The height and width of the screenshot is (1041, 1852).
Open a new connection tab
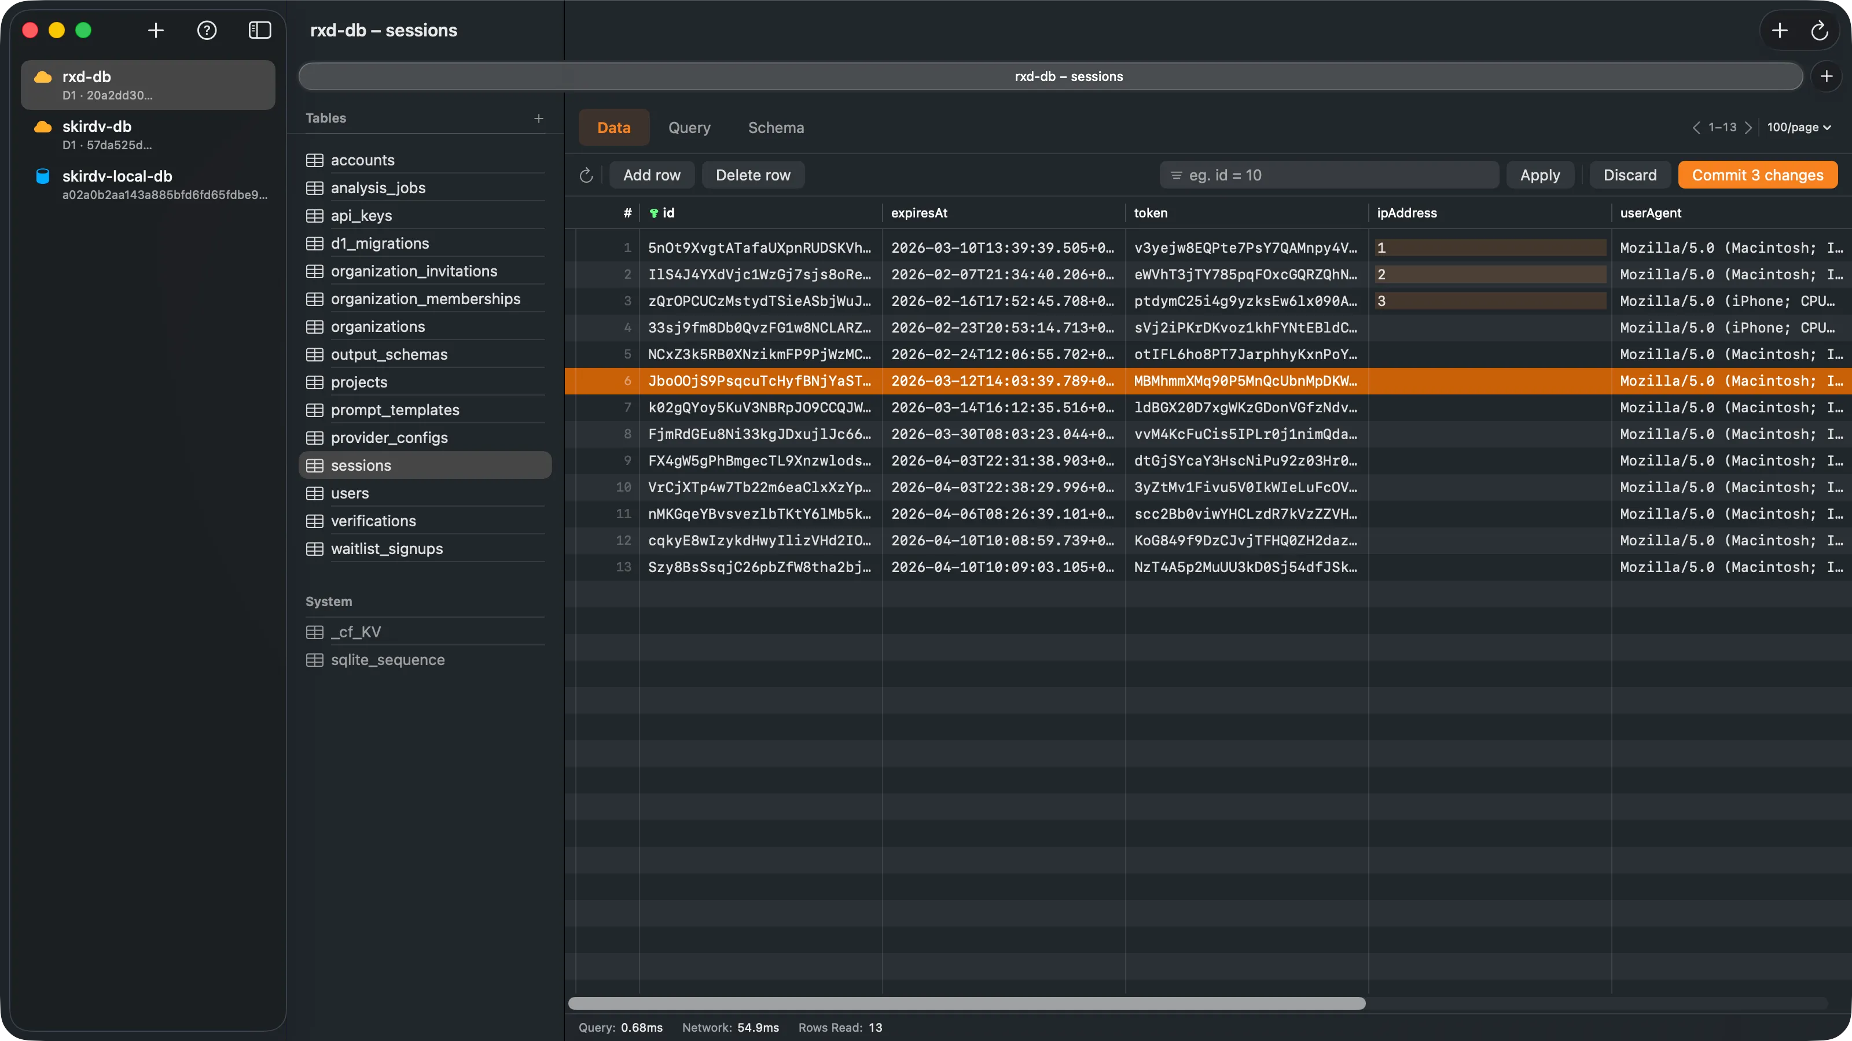pos(156,30)
